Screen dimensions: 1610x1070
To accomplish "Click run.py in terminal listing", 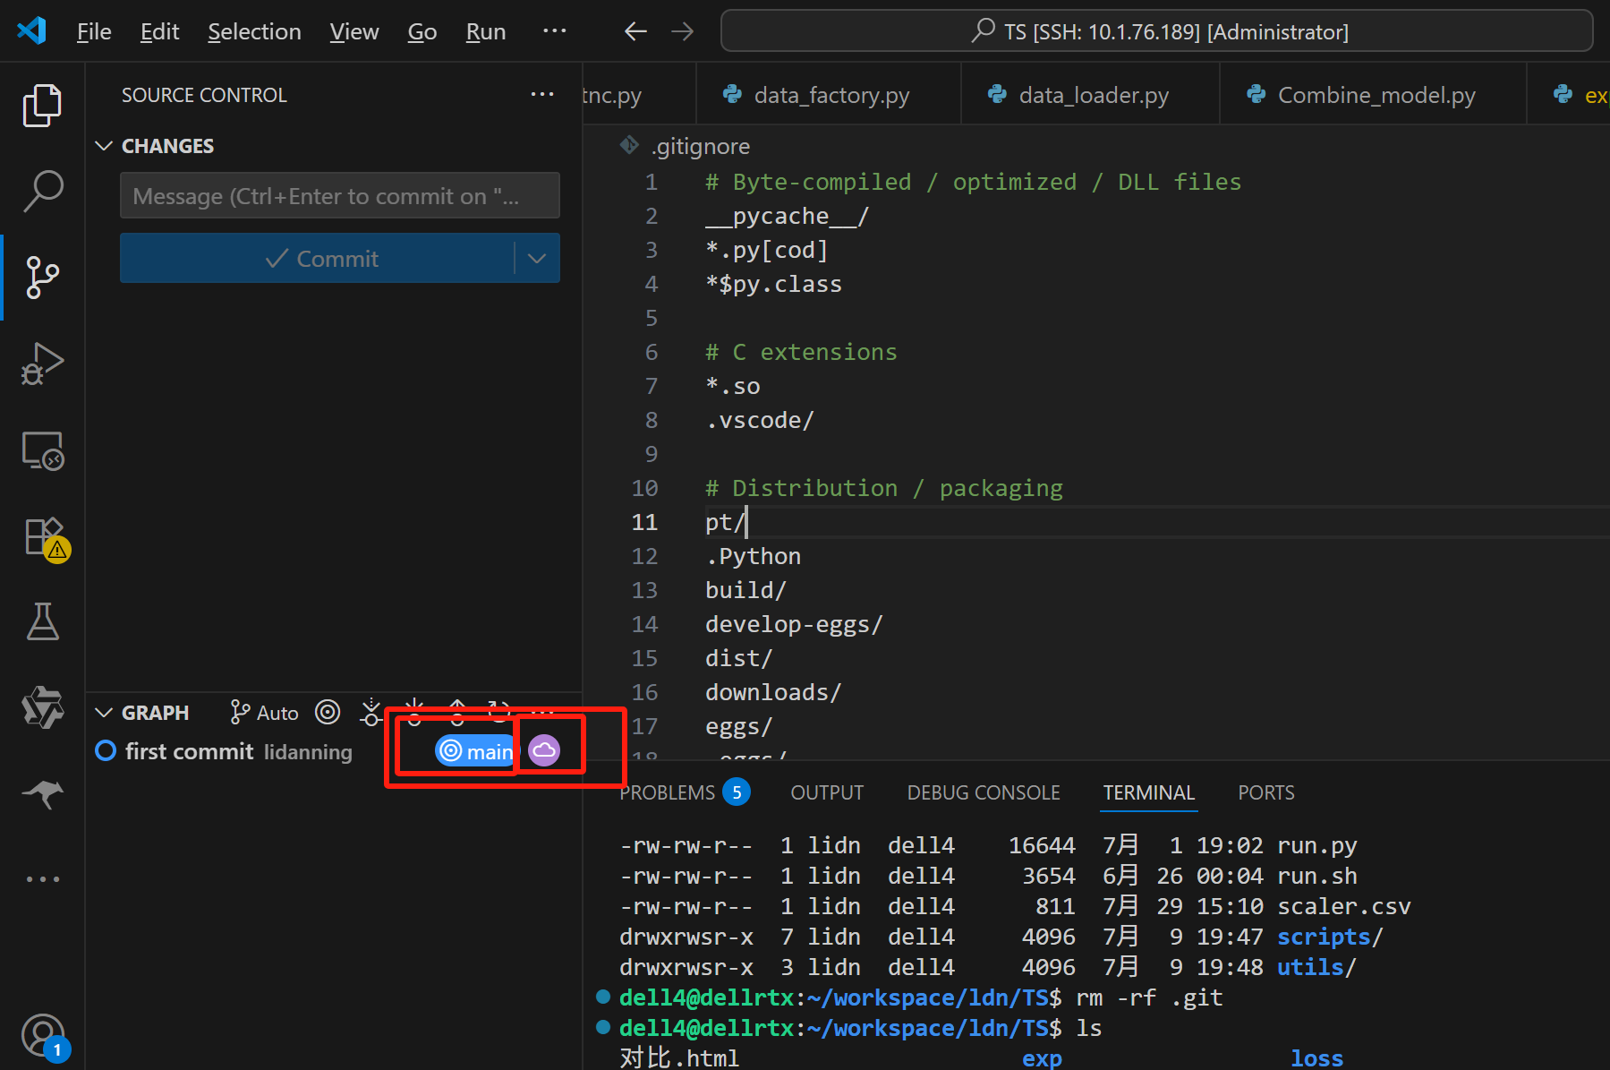I will click(1317, 845).
